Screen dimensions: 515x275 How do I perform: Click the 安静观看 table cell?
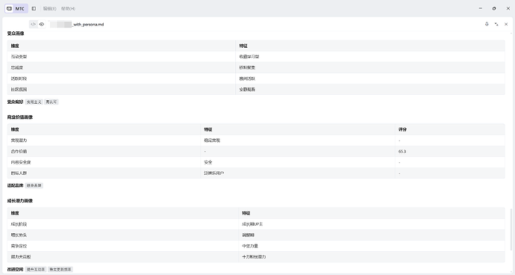pyautogui.click(x=370, y=90)
